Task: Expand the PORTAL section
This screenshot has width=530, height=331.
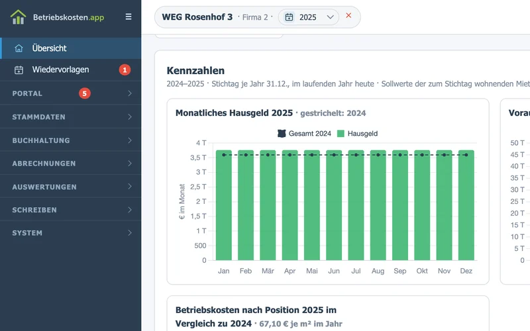Action: (x=71, y=93)
